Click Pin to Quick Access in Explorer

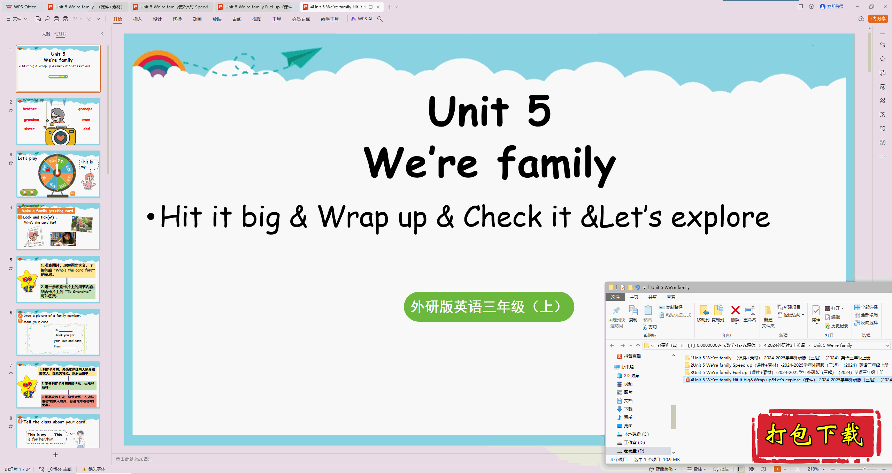pos(616,316)
